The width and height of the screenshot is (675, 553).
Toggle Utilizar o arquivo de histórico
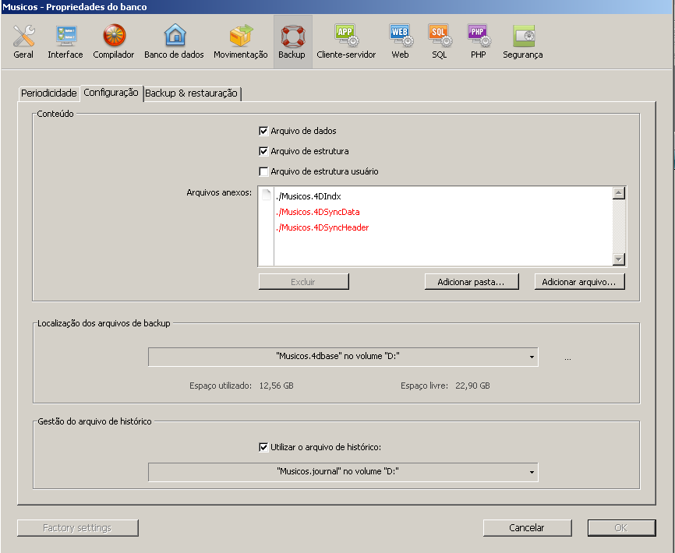pos(263,447)
